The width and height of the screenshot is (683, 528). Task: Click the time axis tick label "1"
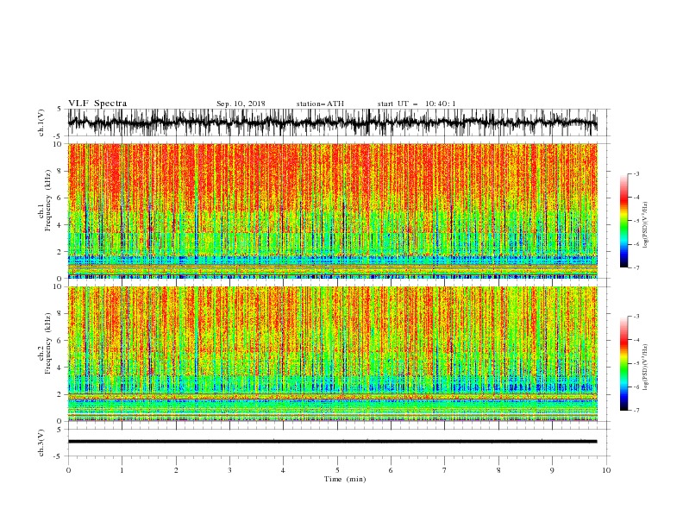click(x=122, y=470)
